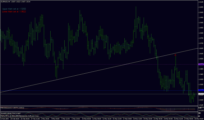
Task: Click the red down-arrow marker on the chart
Action: [x=175, y=55]
